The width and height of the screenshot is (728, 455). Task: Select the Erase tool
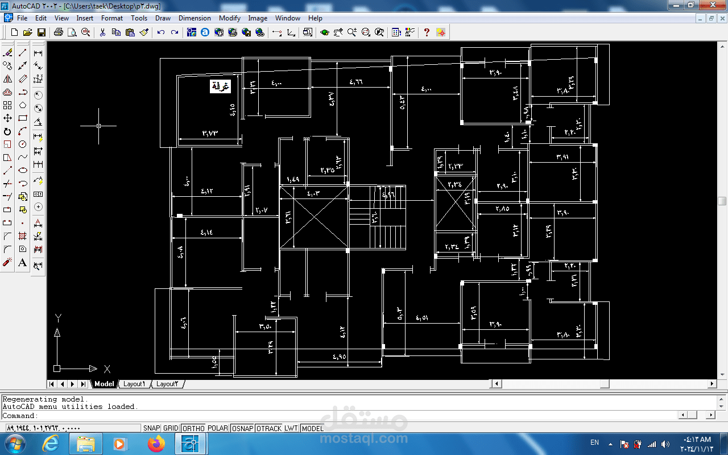click(7, 52)
